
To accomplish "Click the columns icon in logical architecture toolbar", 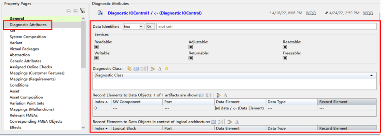I will click(x=213, y=122).
